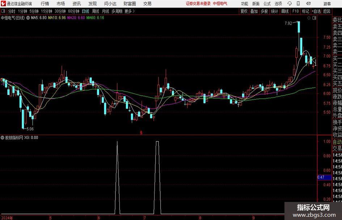Viewport: 342px width, 220px height.
Task: Switch to 分时 chart period
Action: tap(12, 11)
